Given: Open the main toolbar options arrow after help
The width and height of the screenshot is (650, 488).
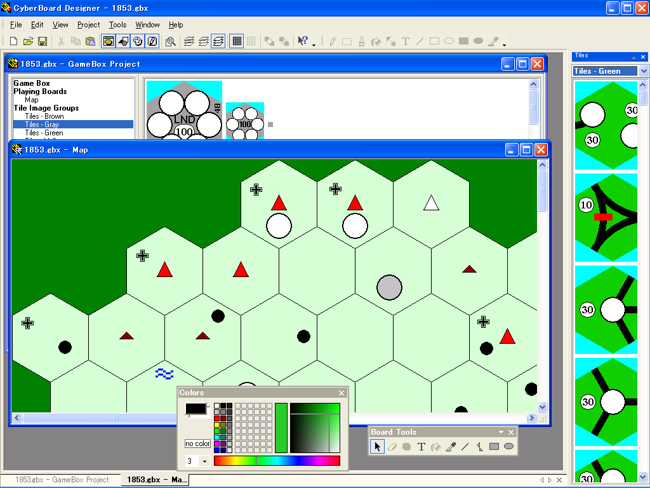Looking at the screenshot, I should pyautogui.click(x=314, y=45).
